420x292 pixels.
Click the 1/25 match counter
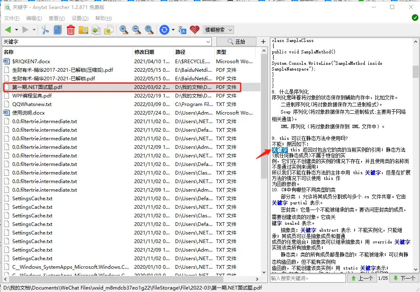tap(383, 278)
